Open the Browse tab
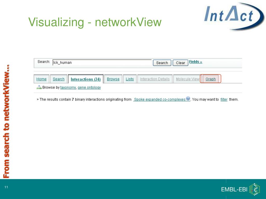266x199 pixels. click(113, 79)
